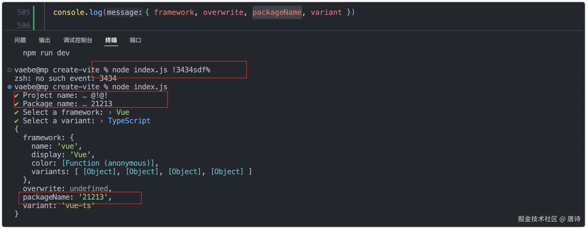Click the npm run dev terminal line
This screenshot has width=587, height=229.
tap(46, 53)
